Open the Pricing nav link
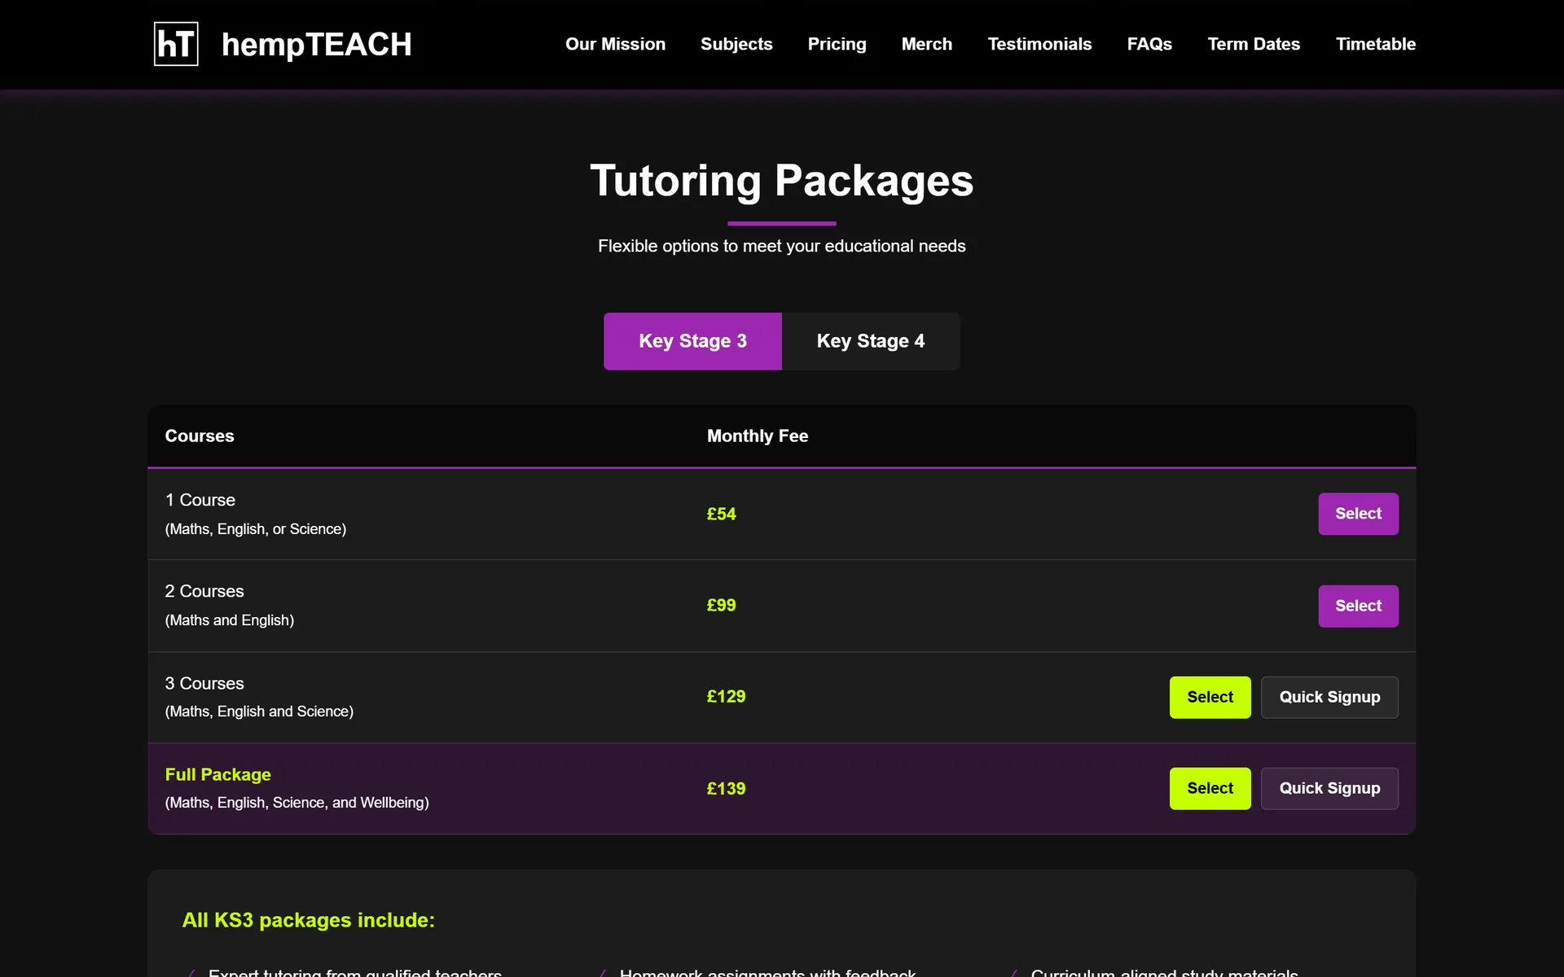 tap(837, 44)
